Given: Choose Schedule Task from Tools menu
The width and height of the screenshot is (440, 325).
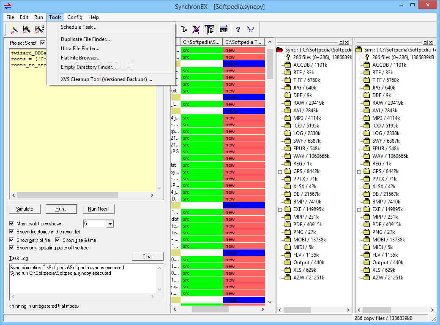Looking at the screenshot, I should point(111,27).
